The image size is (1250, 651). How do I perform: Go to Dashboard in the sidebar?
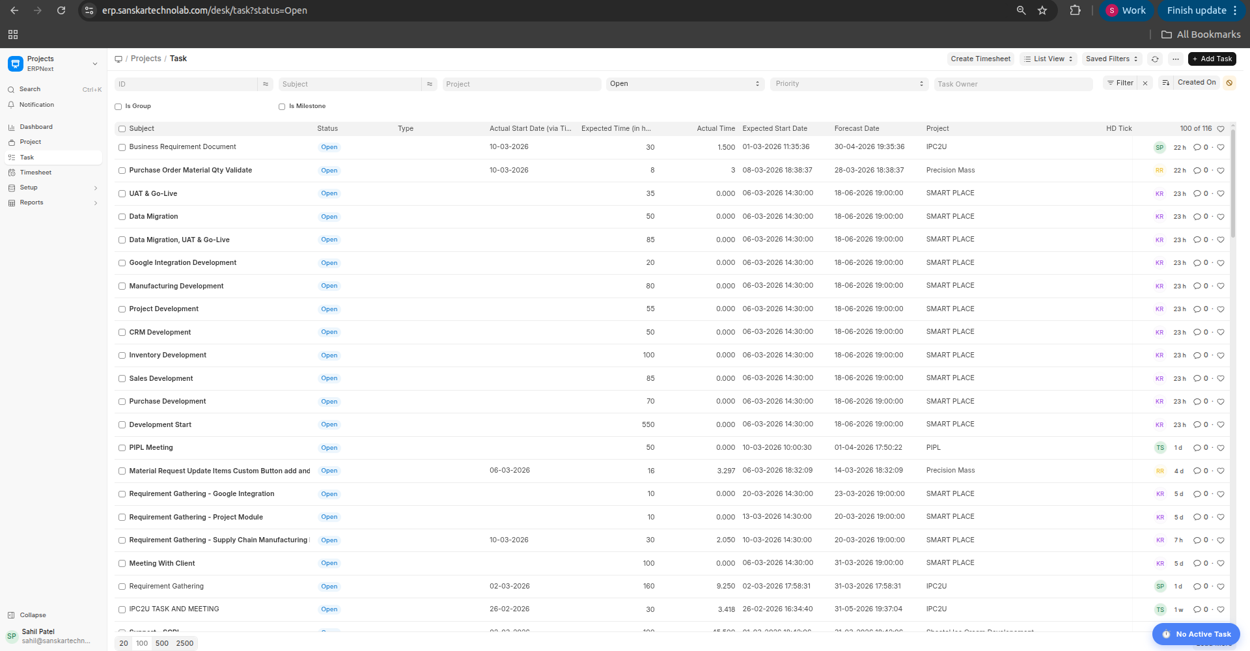pos(36,127)
